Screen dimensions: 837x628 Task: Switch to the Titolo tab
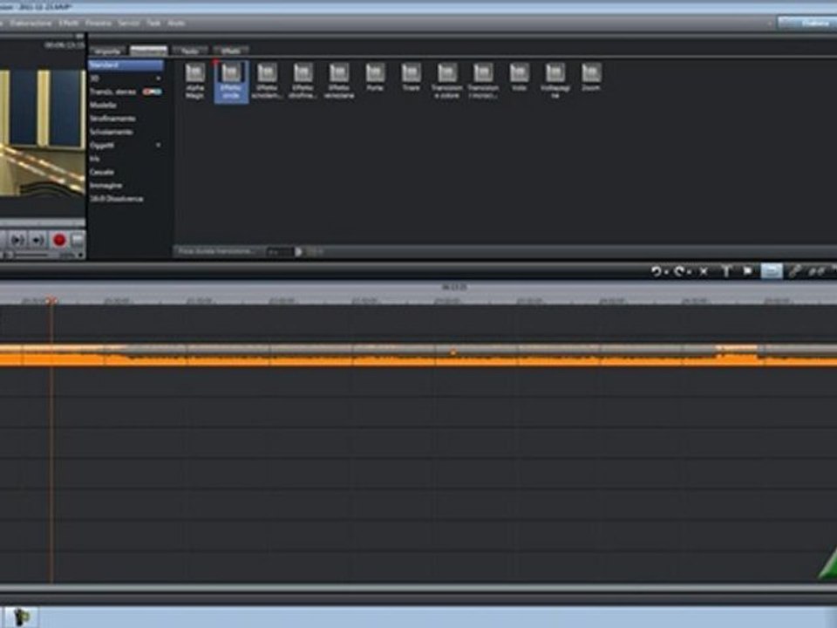pyautogui.click(x=190, y=51)
